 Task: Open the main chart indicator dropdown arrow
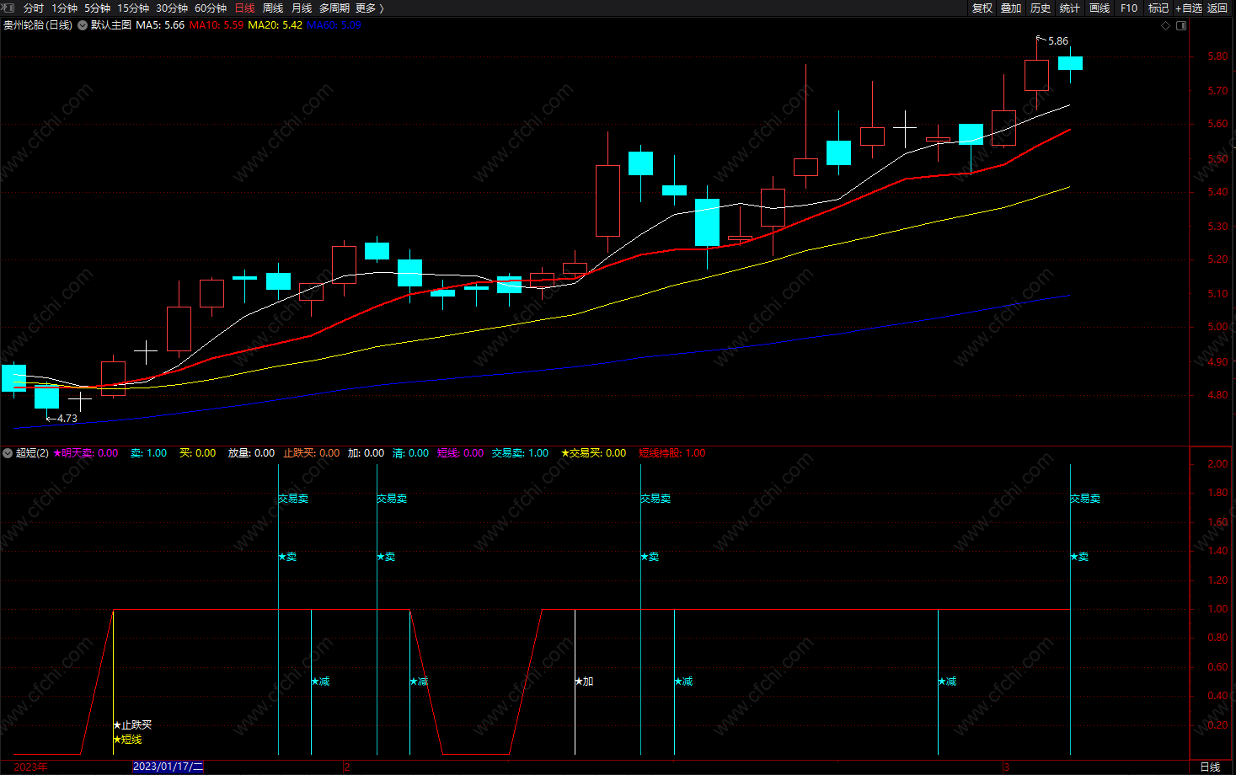83,25
